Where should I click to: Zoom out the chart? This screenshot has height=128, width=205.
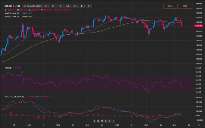(x=98, y=121)
